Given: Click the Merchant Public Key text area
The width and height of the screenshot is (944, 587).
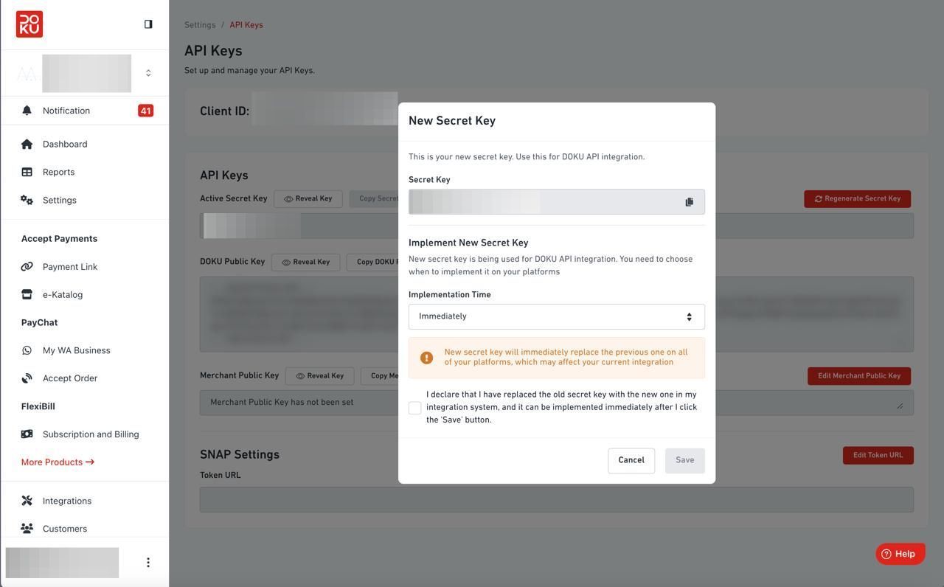Looking at the screenshot, I should 557,403.
